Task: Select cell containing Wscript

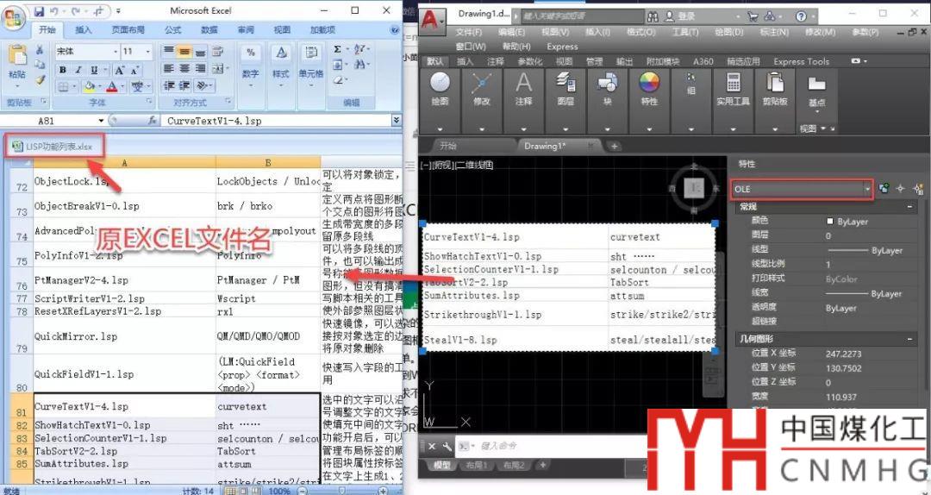Action: (x=268, y=298)
